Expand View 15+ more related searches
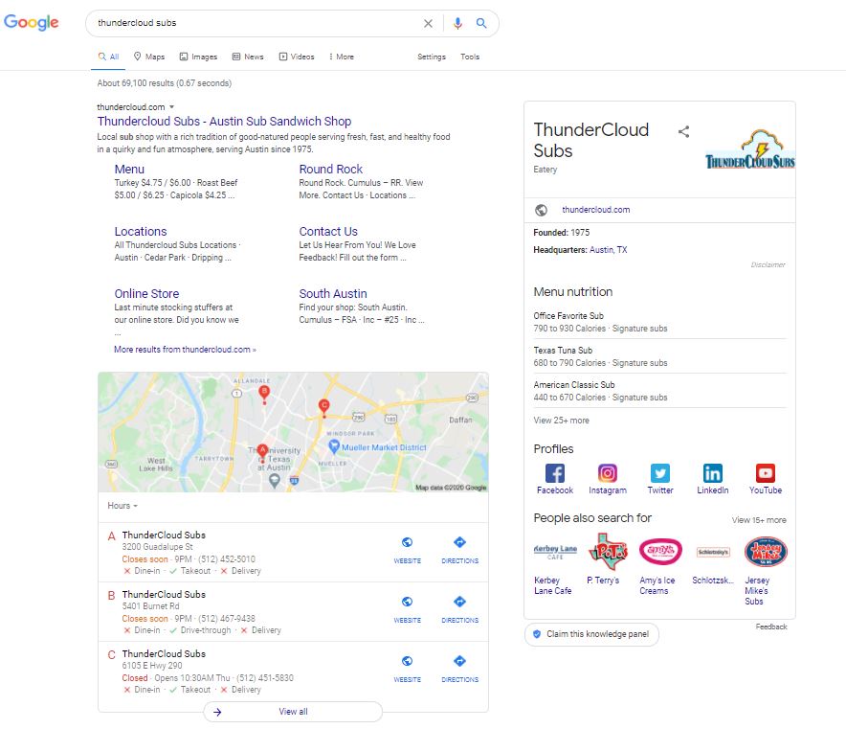Screen dimensions: 846x729 click(x=759, y=520)
